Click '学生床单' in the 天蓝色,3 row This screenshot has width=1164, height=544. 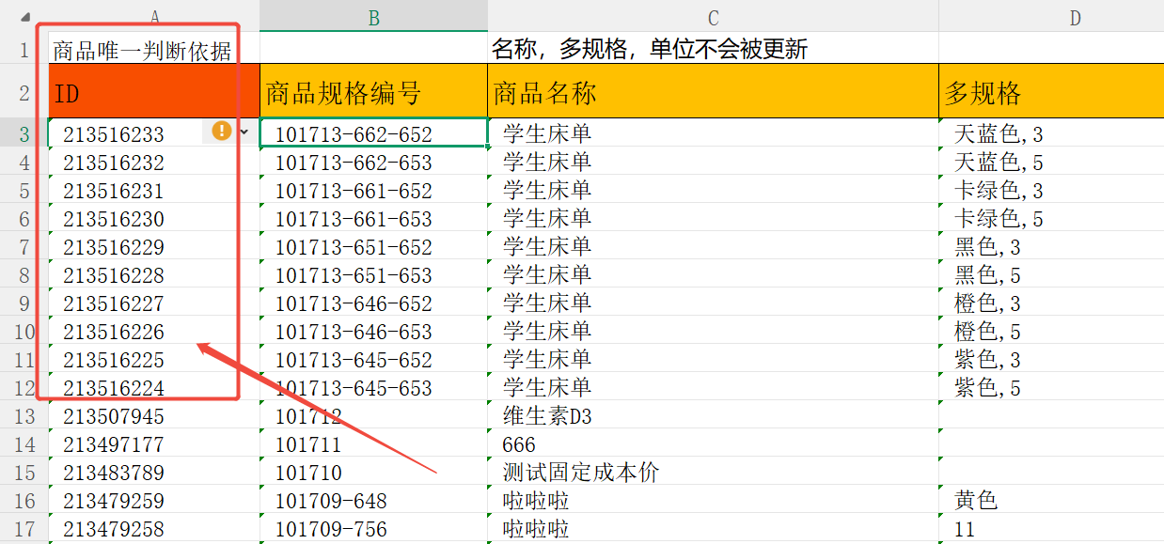[547, 133]
